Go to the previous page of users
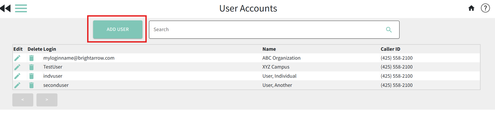The height and width of the screenshot is (113, 495). tap(23, 100)
